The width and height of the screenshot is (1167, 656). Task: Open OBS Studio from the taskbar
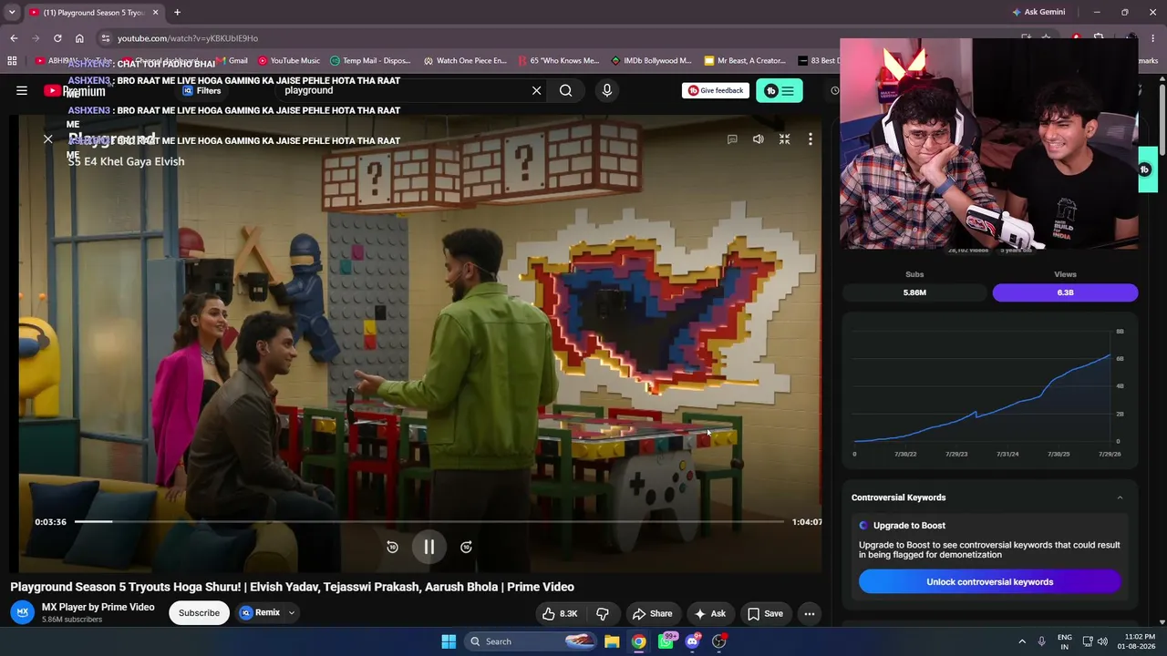[x=719, y=641]
